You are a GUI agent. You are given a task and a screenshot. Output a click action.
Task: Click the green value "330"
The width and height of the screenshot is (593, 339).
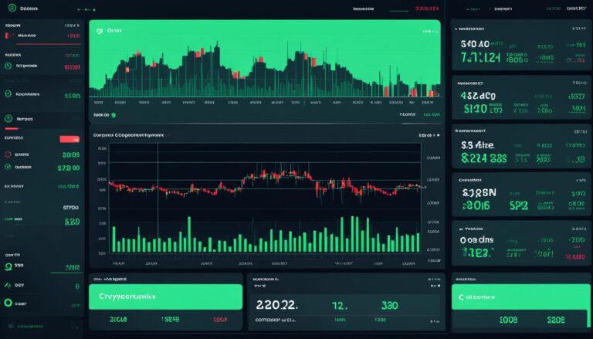(389, 305)
